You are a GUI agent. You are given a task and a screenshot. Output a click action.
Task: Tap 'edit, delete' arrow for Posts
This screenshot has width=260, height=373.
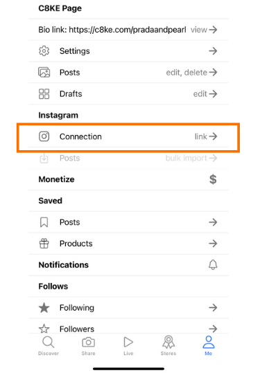point(191,72)
